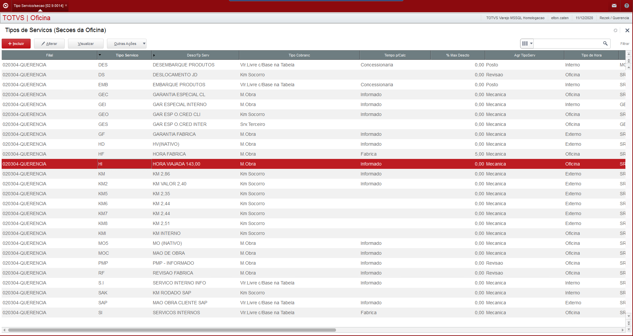633x336 pixels.
Task: Click the Filtrar link
Action: pos(624,44)
